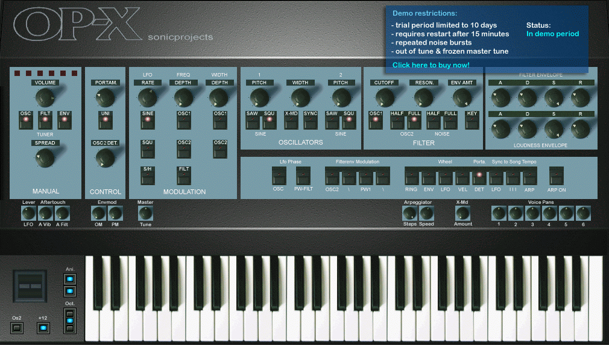Click the 'Click here to buy now!' link
This screenshot has width=609, height=345.
tap(431, 65)
